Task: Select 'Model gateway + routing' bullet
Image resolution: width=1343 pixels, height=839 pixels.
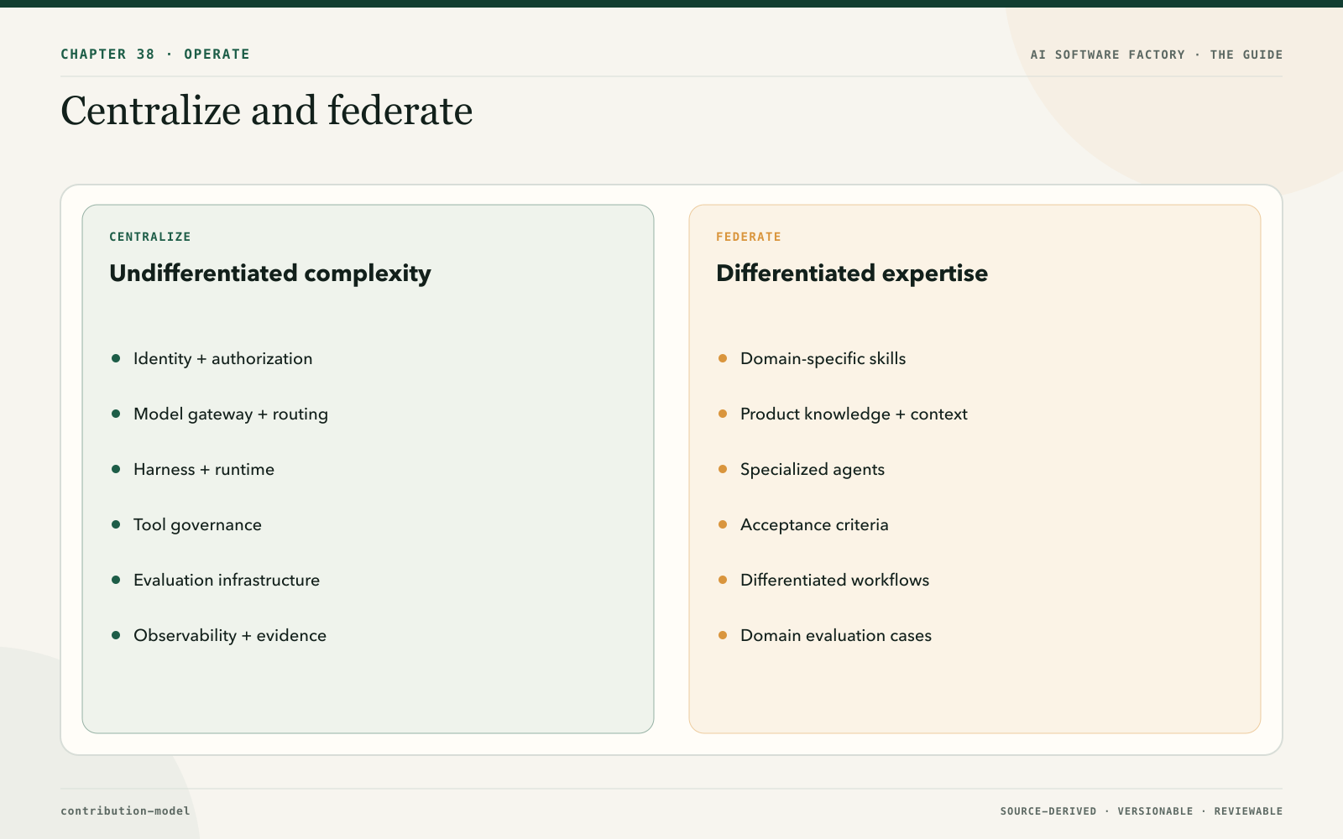Action: pyautogui.click(x=231, y=414)
